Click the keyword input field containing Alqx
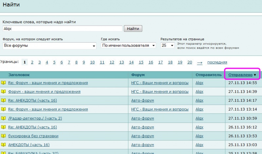Screen dimensions: 262x154 pyautogui.click(x=63, y=29)
